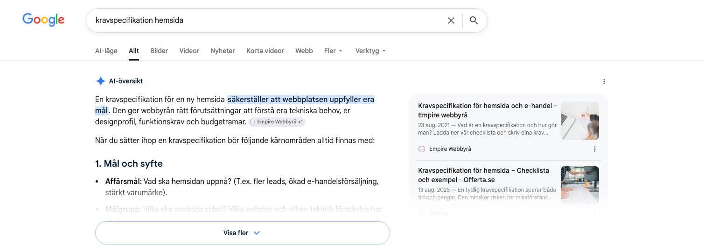The image size is (704, 251).
Task: Expand the Fler dropdown menu
Action: [333, 51]
